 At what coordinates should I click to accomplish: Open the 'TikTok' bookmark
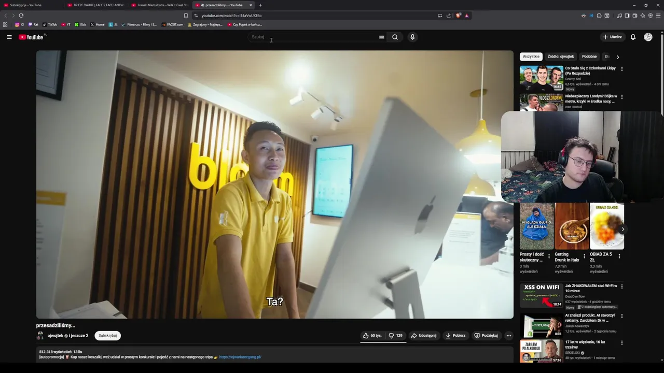50,24
